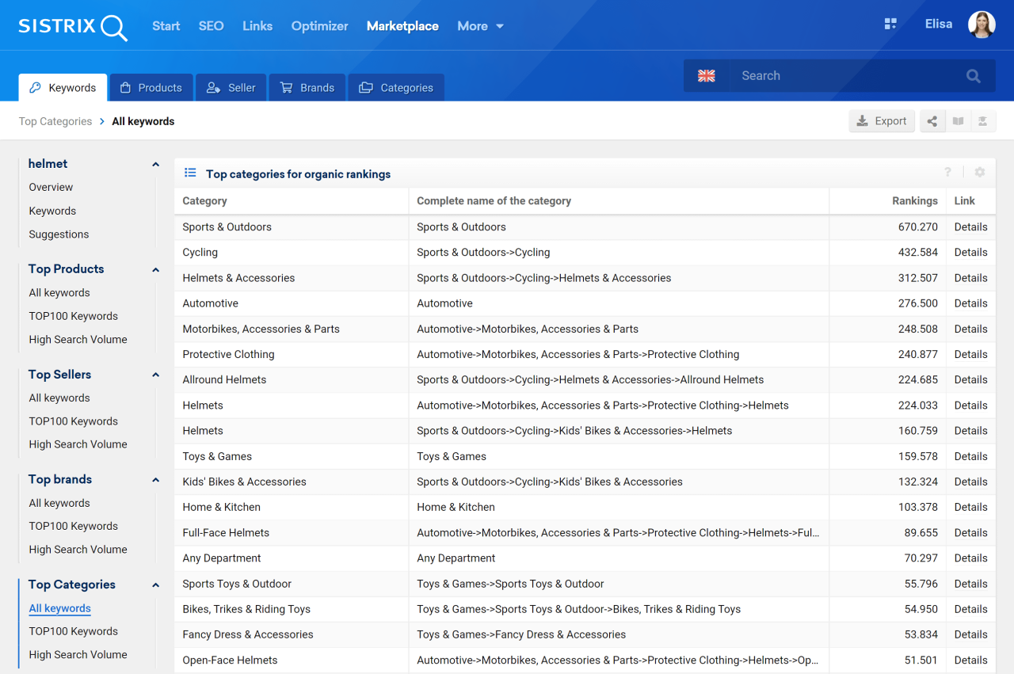Click the graduation cap academy icon

982,120
